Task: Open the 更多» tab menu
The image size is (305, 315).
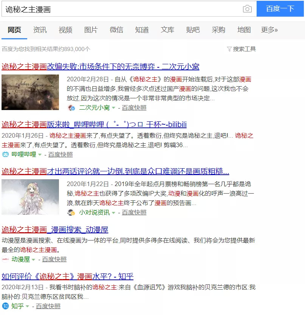Action: (269, 30)
